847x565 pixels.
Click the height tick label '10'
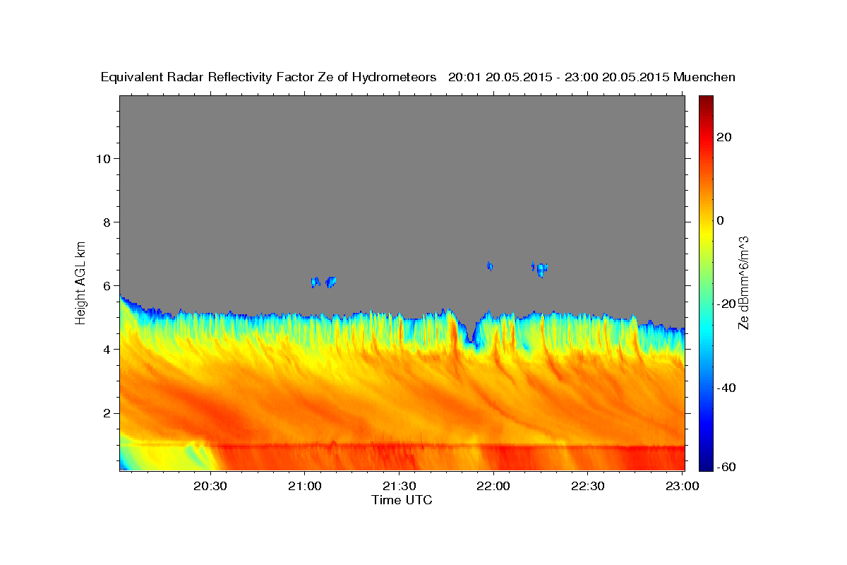click(104, 158)
